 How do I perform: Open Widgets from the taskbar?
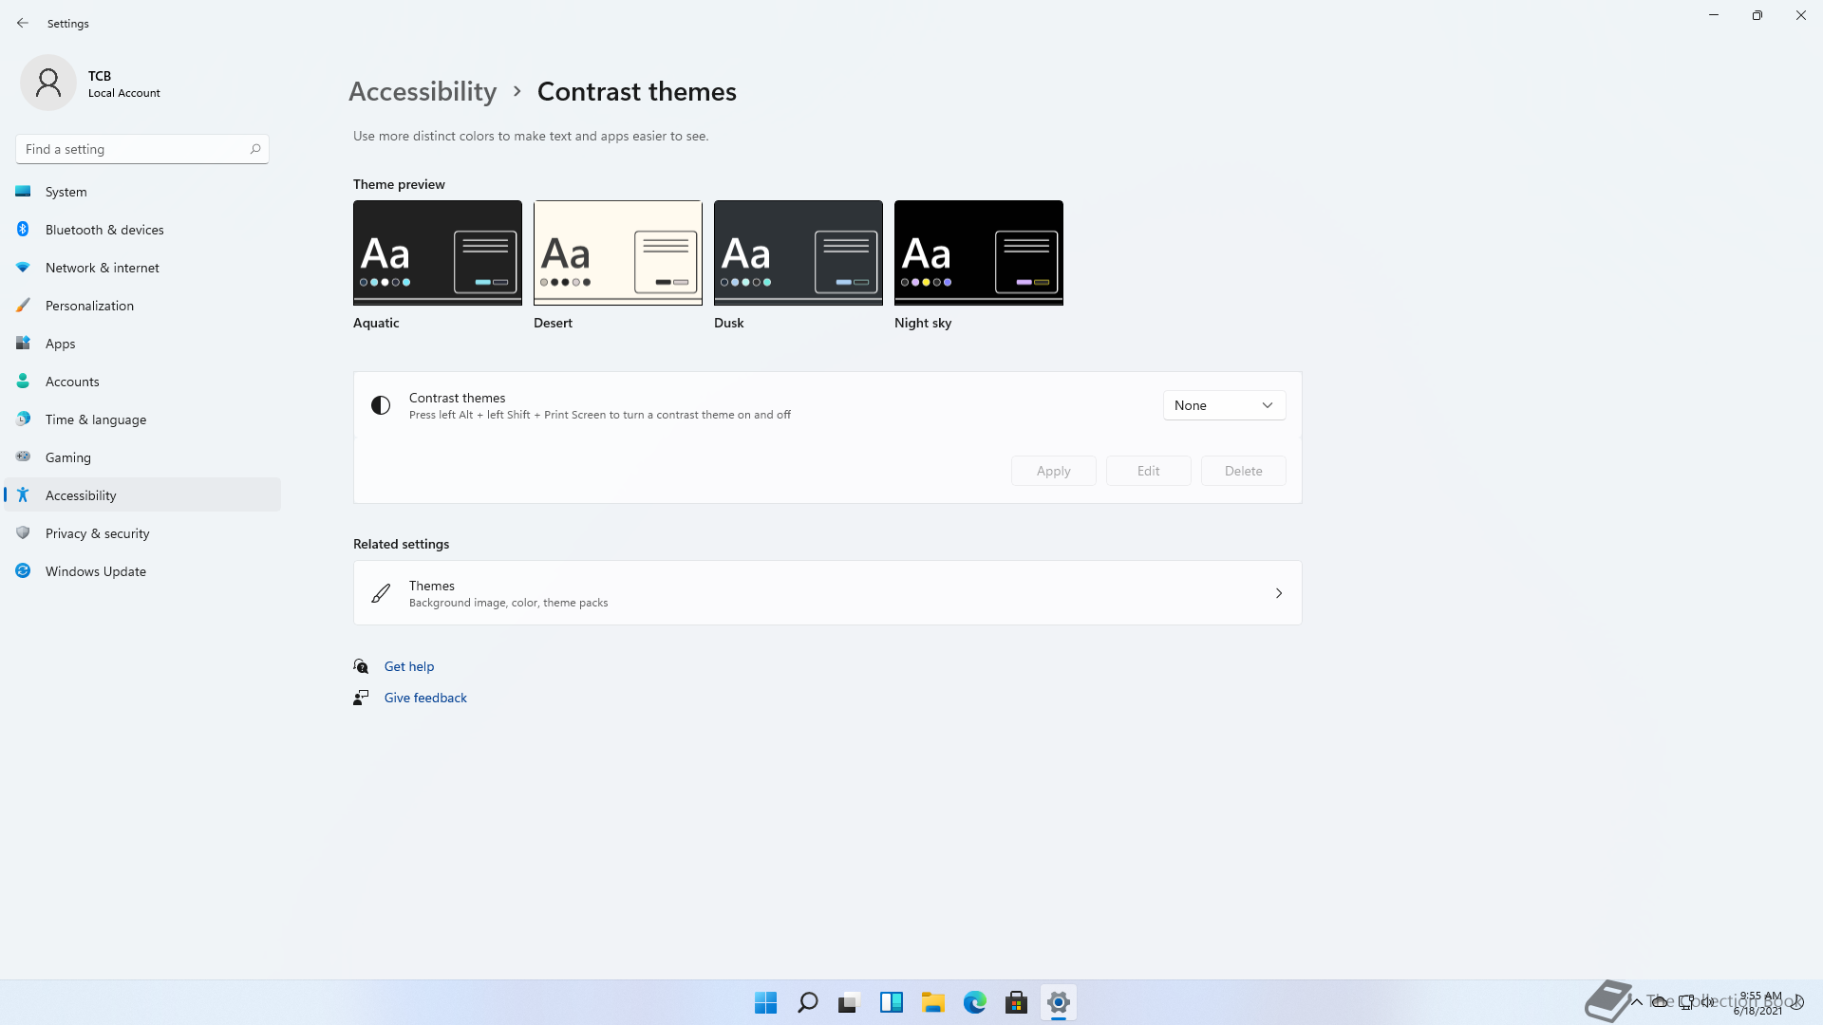(892, 1002)
